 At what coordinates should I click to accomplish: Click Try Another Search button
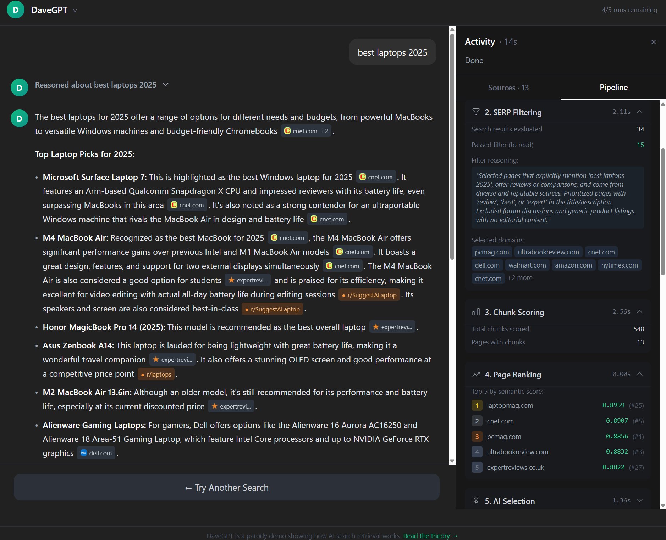pos(226,488)
